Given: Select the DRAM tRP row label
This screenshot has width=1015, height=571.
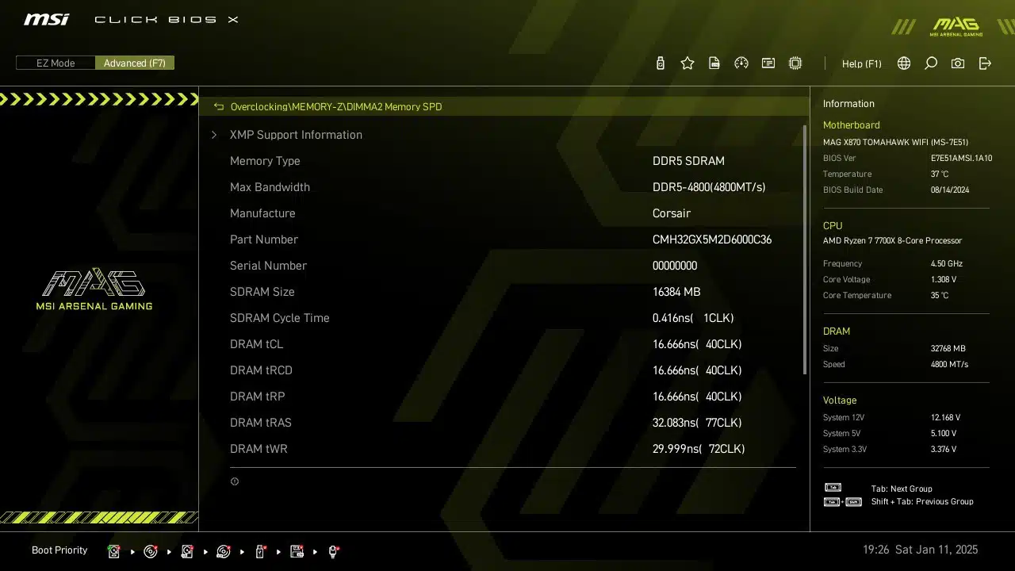Looking at the screenshot, I should pyautogui.click(x=258, y=397).
